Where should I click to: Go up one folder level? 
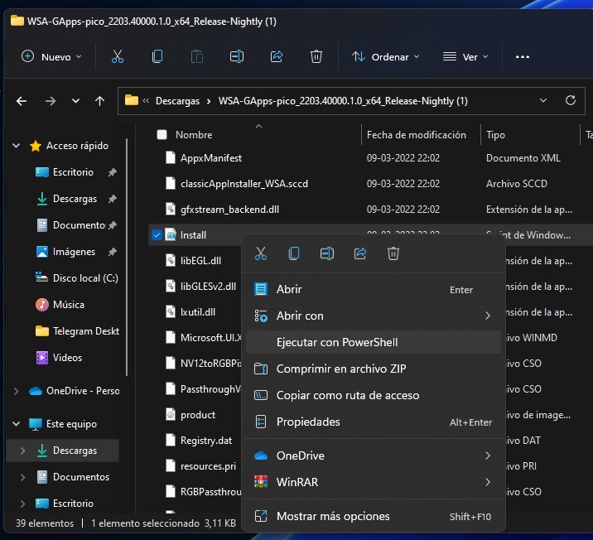[99, 101]
